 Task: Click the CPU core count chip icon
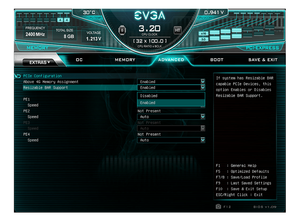[122, 30]
